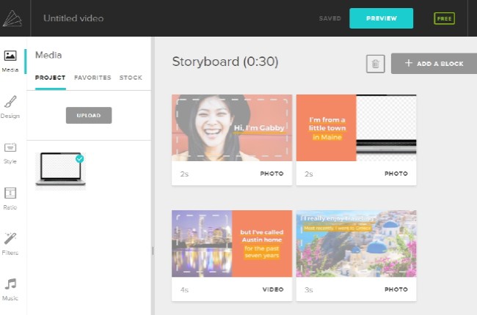Switch to the Favorites tab

coord(92,78)
